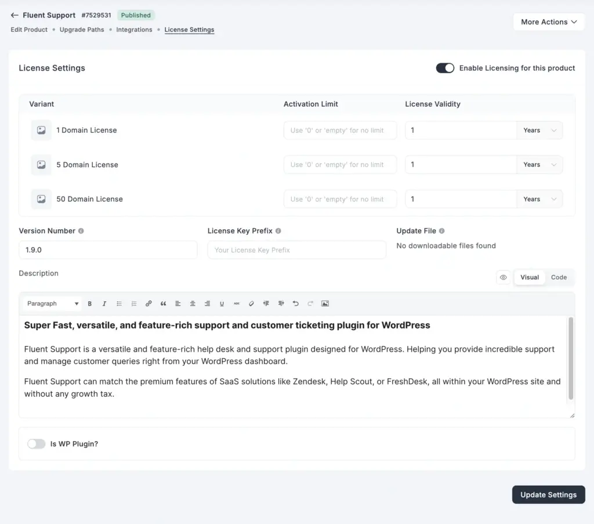Apply italic formatting in the editor

click(x=104, y=303)
